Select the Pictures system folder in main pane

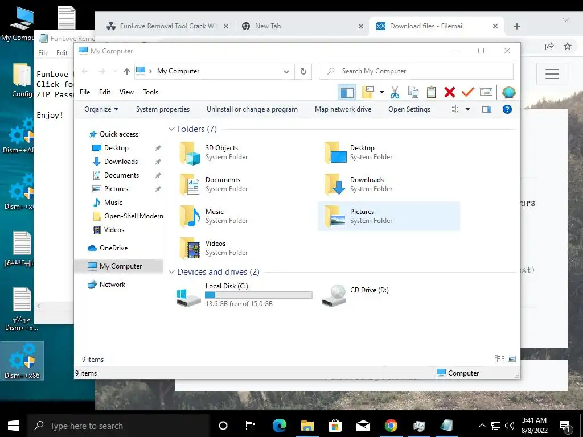pyautogui.click(x=389, y=216)
